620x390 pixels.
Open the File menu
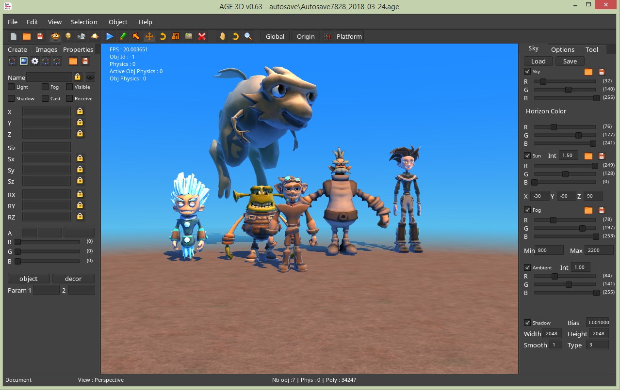13,22
